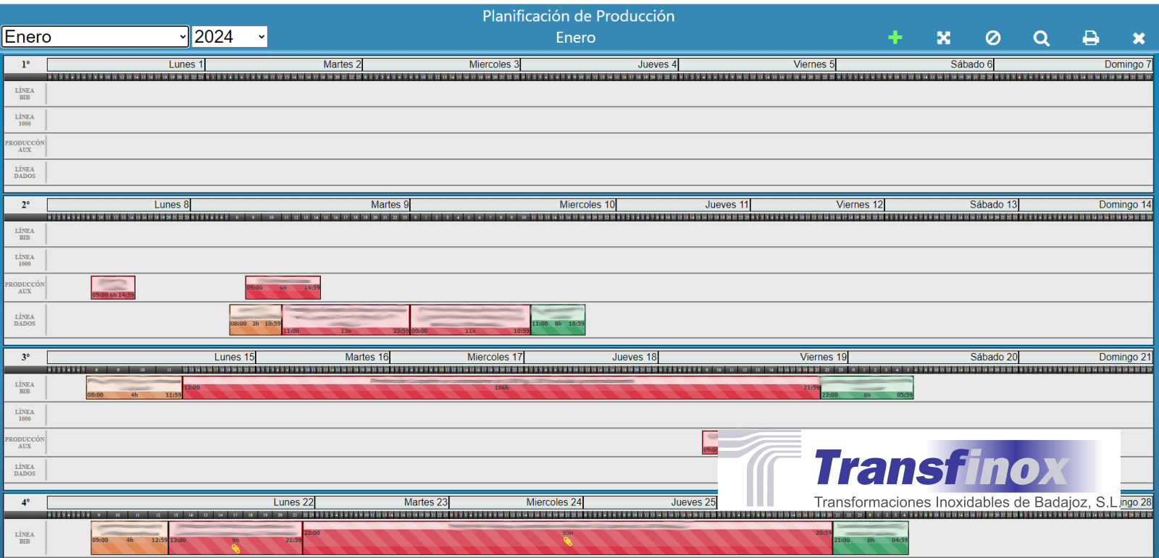Screen dimensions: 1159x558
Task: Click paperclip on the 95h red task
Action: click(567, 541)
